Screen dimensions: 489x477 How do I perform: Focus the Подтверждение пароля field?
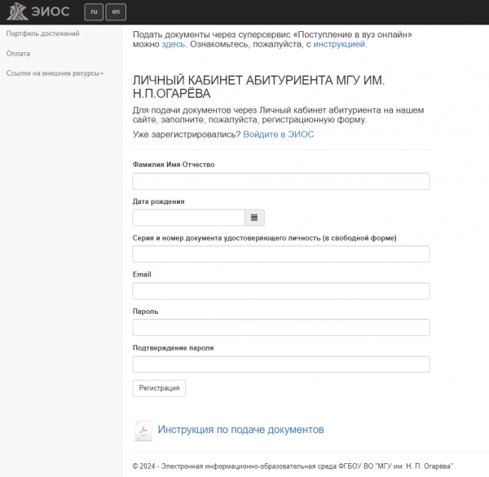(x=281, y=364)
